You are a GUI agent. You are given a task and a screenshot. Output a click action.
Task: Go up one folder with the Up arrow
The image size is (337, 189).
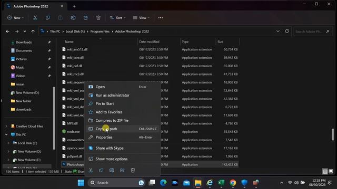point(33,31)
